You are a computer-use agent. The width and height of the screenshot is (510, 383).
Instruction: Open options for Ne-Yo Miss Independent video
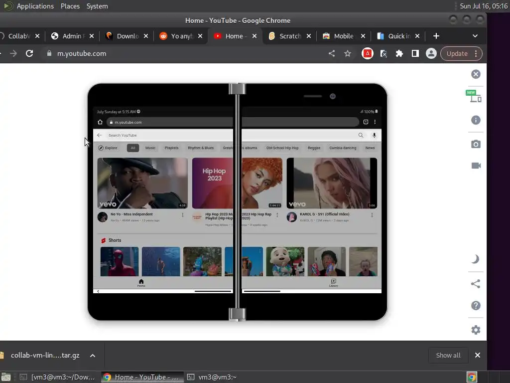pos(182,215)
